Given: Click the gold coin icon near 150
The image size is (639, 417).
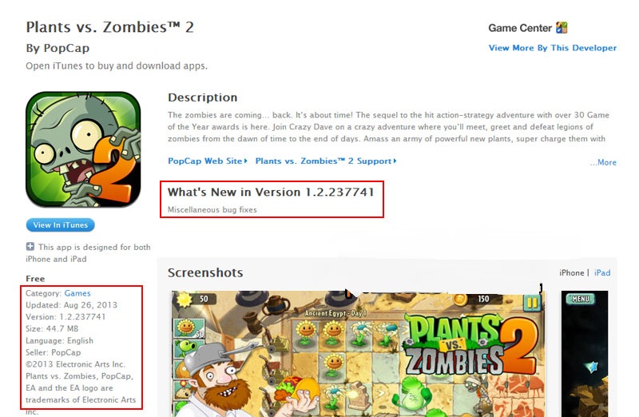Looking at the screenshot, I should point(461,300).
